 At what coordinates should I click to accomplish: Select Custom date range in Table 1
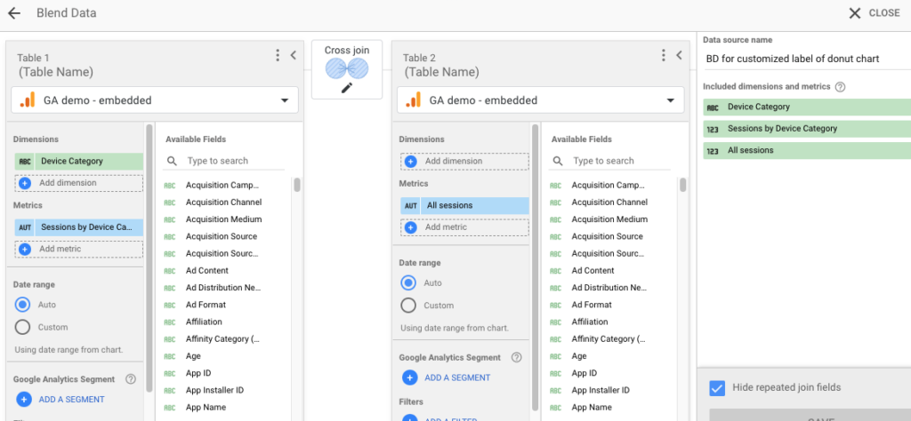coord(22,327)
